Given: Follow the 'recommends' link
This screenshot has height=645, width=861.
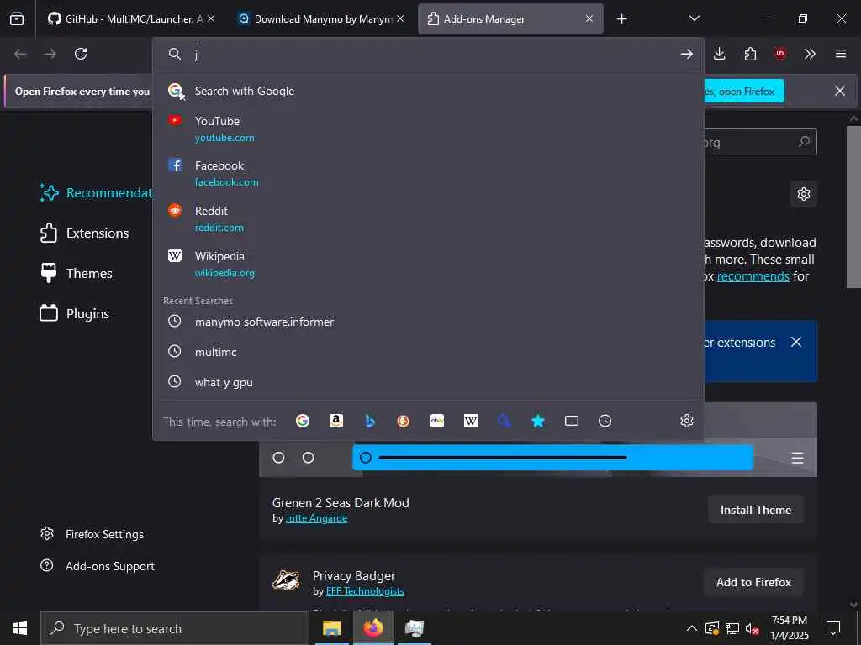Looking at the screenshot, I should pos(753,276).
